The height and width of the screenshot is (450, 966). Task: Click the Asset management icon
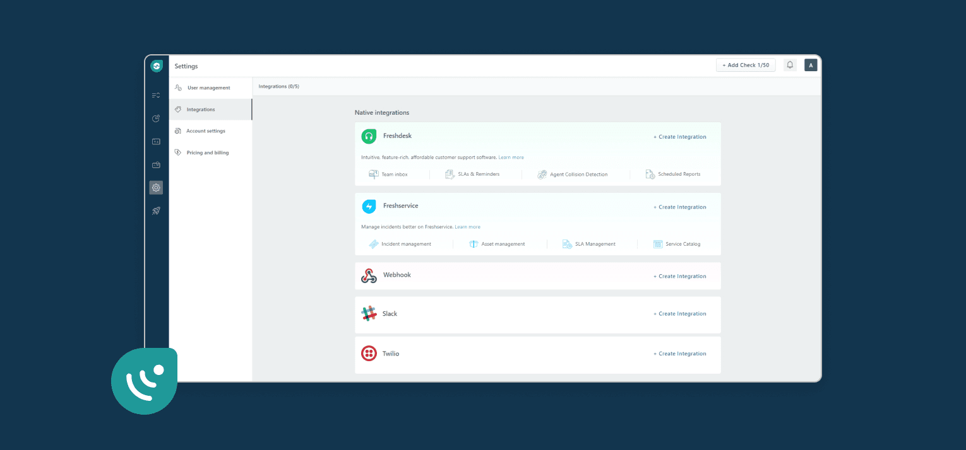[x=474, y=244]
